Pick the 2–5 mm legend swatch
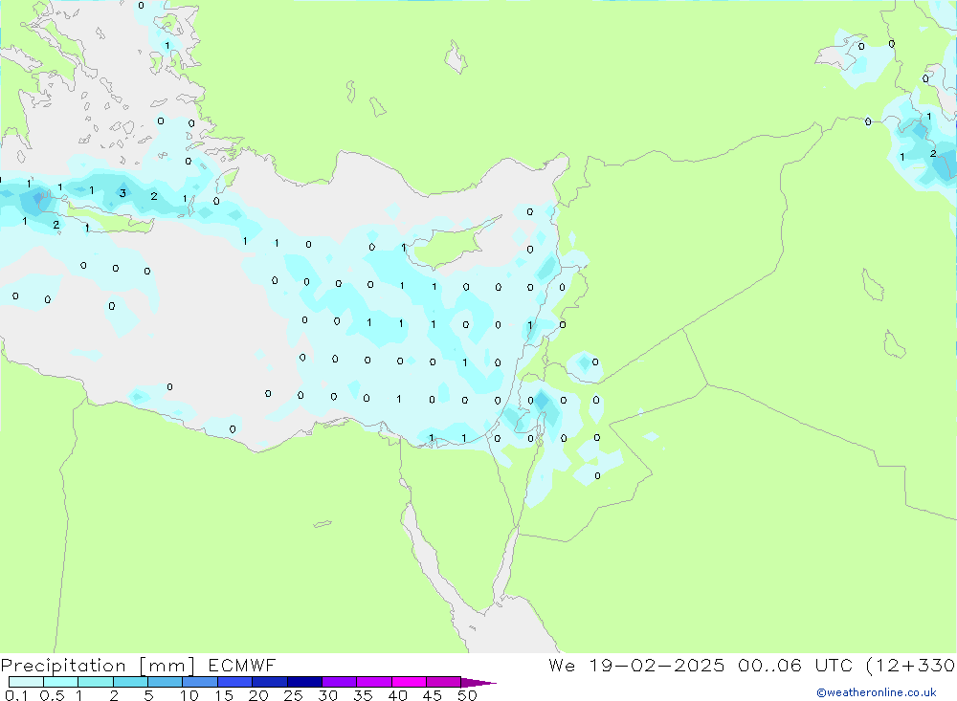This screenshot has height=701, width=957. 130,682
